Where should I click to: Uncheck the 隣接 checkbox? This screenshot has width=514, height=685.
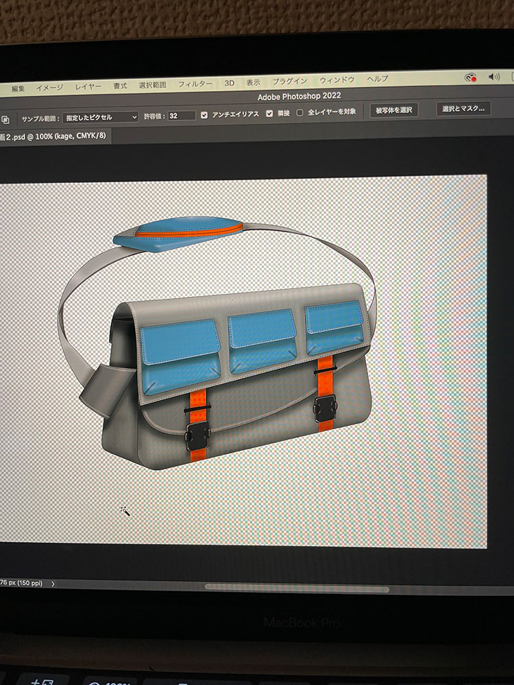[269, 113]
